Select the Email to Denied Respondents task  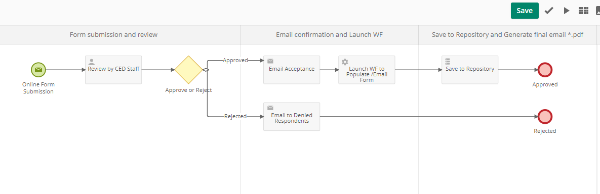(x=292, y=117)
